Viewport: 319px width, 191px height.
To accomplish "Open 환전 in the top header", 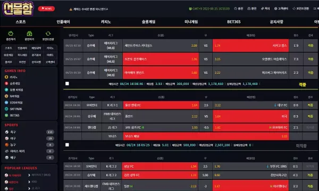I will (252, 8).
